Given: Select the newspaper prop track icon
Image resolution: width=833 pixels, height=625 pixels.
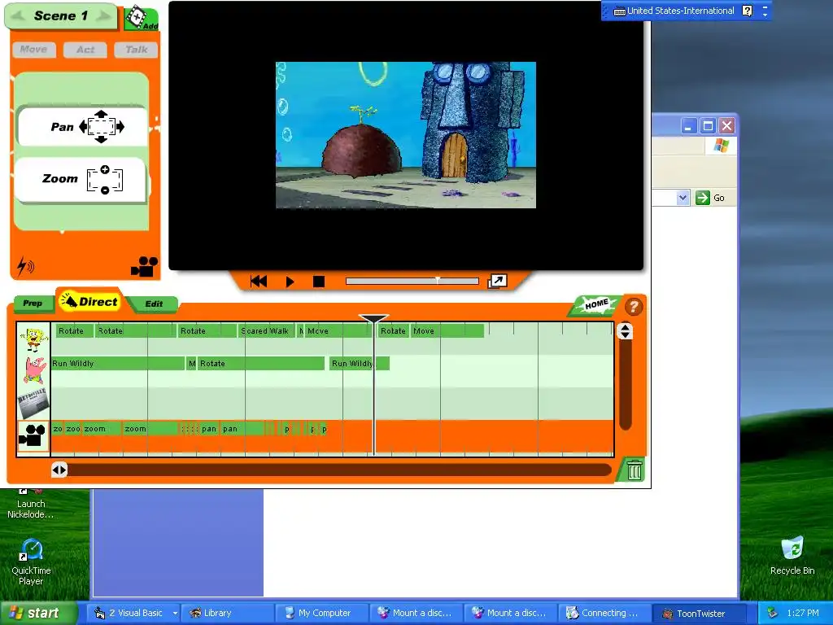Looking at the screenshot, I should pyautogui.click(x=33, y=404).
